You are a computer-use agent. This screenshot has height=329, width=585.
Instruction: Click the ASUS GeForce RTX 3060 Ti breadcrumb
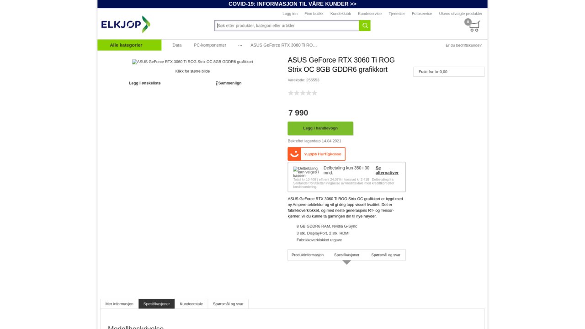[x=284, y=45]
